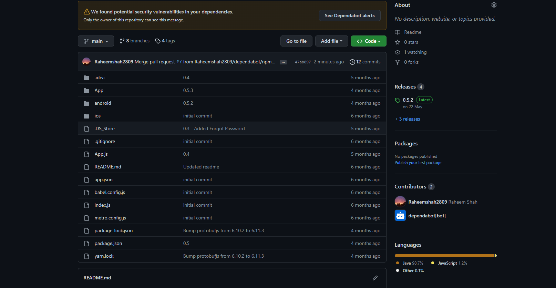This screenshot has width=556, height=288.
Task: Open Raheemshah2809 author name in commit header
Action: [x=114, y=62]
